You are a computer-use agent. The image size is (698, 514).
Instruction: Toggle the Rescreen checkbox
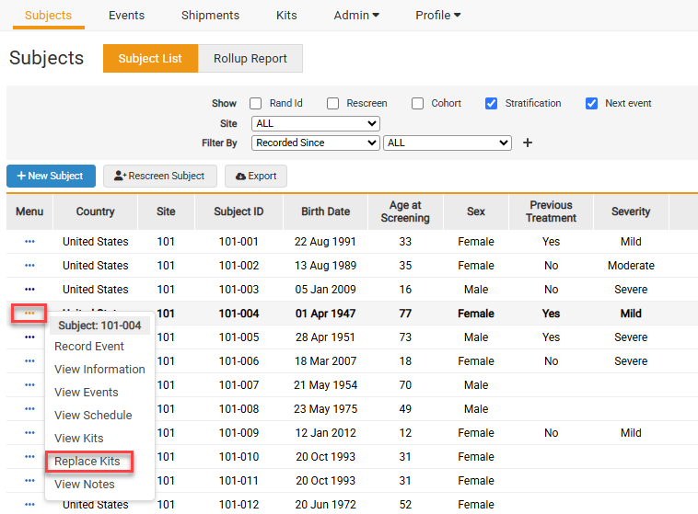tap(333, 104)
